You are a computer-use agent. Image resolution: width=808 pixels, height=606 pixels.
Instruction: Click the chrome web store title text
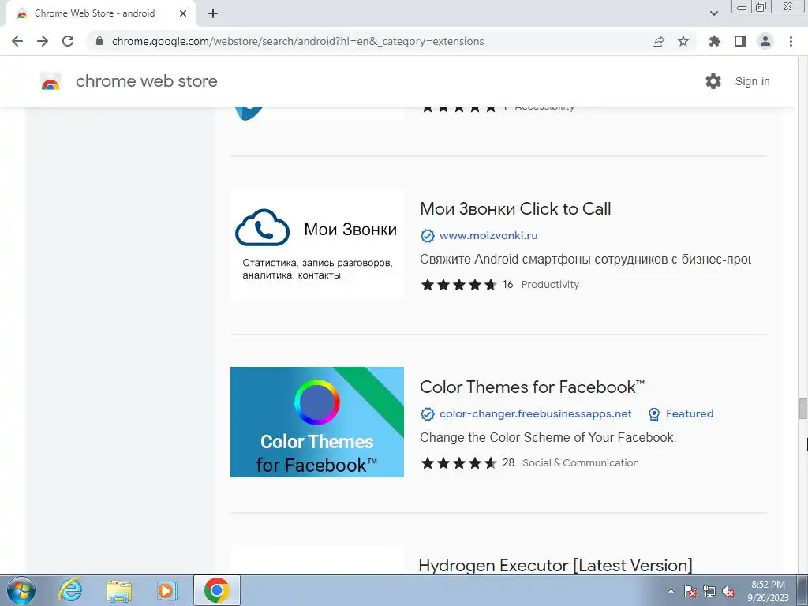146,81
